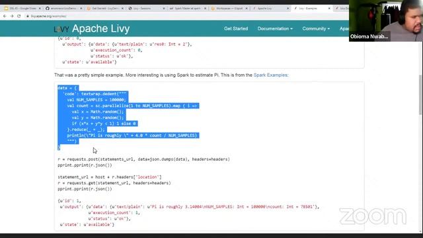This screenshot has height=238, width=423.
Task: Click the 'r = requests.post(statements_url' code line
Action: [144, 159]
